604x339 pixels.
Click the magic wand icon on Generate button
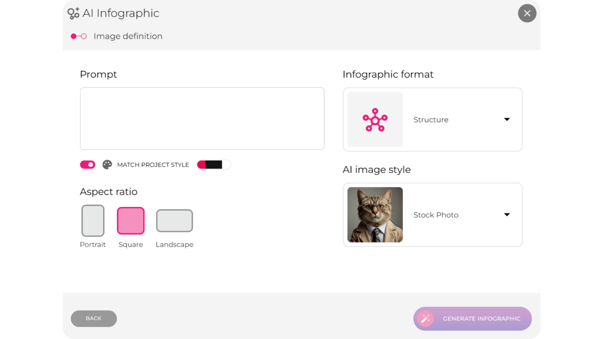point(425,319)
